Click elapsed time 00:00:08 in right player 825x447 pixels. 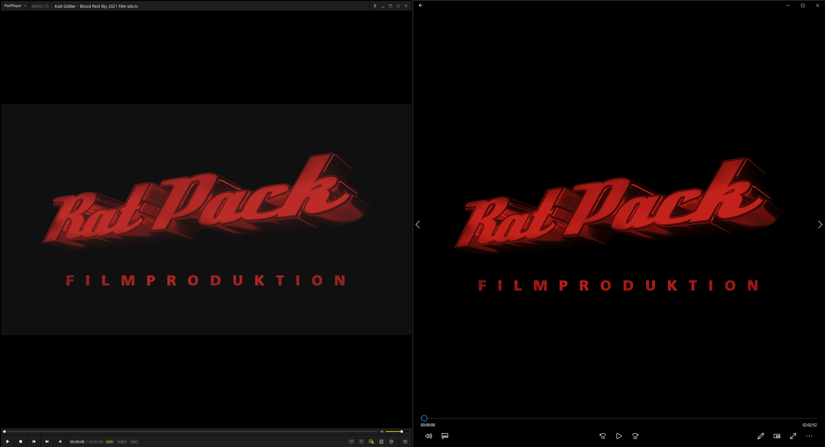pyautogui.click(x=428, y=425)
